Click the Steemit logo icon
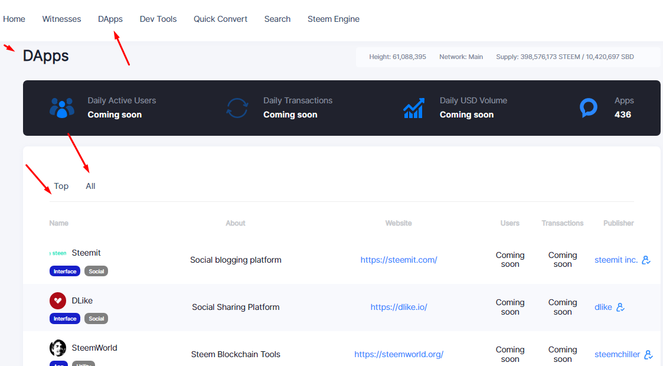 tap(58, 253)
